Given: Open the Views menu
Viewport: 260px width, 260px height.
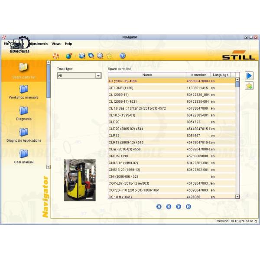Looking at the screenshot, I should point(56,44).
